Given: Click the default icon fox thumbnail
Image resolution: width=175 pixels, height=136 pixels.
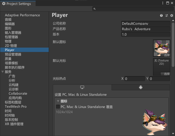Looking at the screenshot, I should (x=162, y=48).
